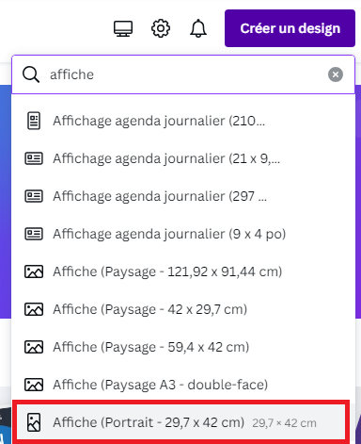361x444 pixels.
Task: Open settings via the gear icon
Action: click(161, 28)
